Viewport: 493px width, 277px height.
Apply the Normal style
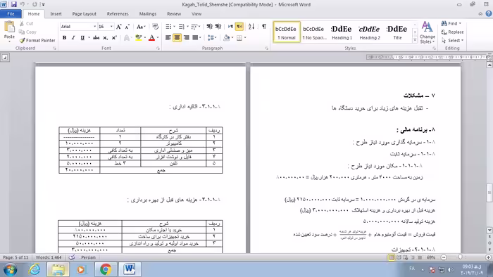click(287, 32)
